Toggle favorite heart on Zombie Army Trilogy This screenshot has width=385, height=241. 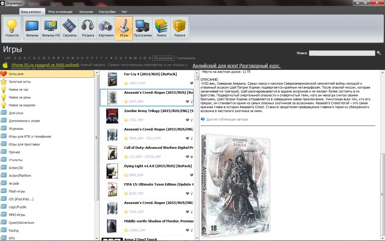click(x=187, y=120)
